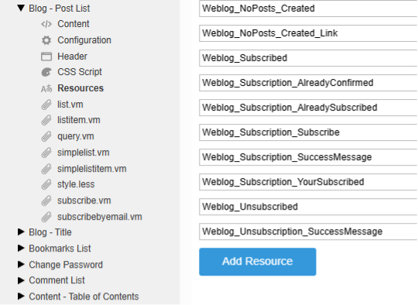This screenshot has width=418, height=305.
Task: Click the list.vm paperclip icon
Action: (46, 105)
